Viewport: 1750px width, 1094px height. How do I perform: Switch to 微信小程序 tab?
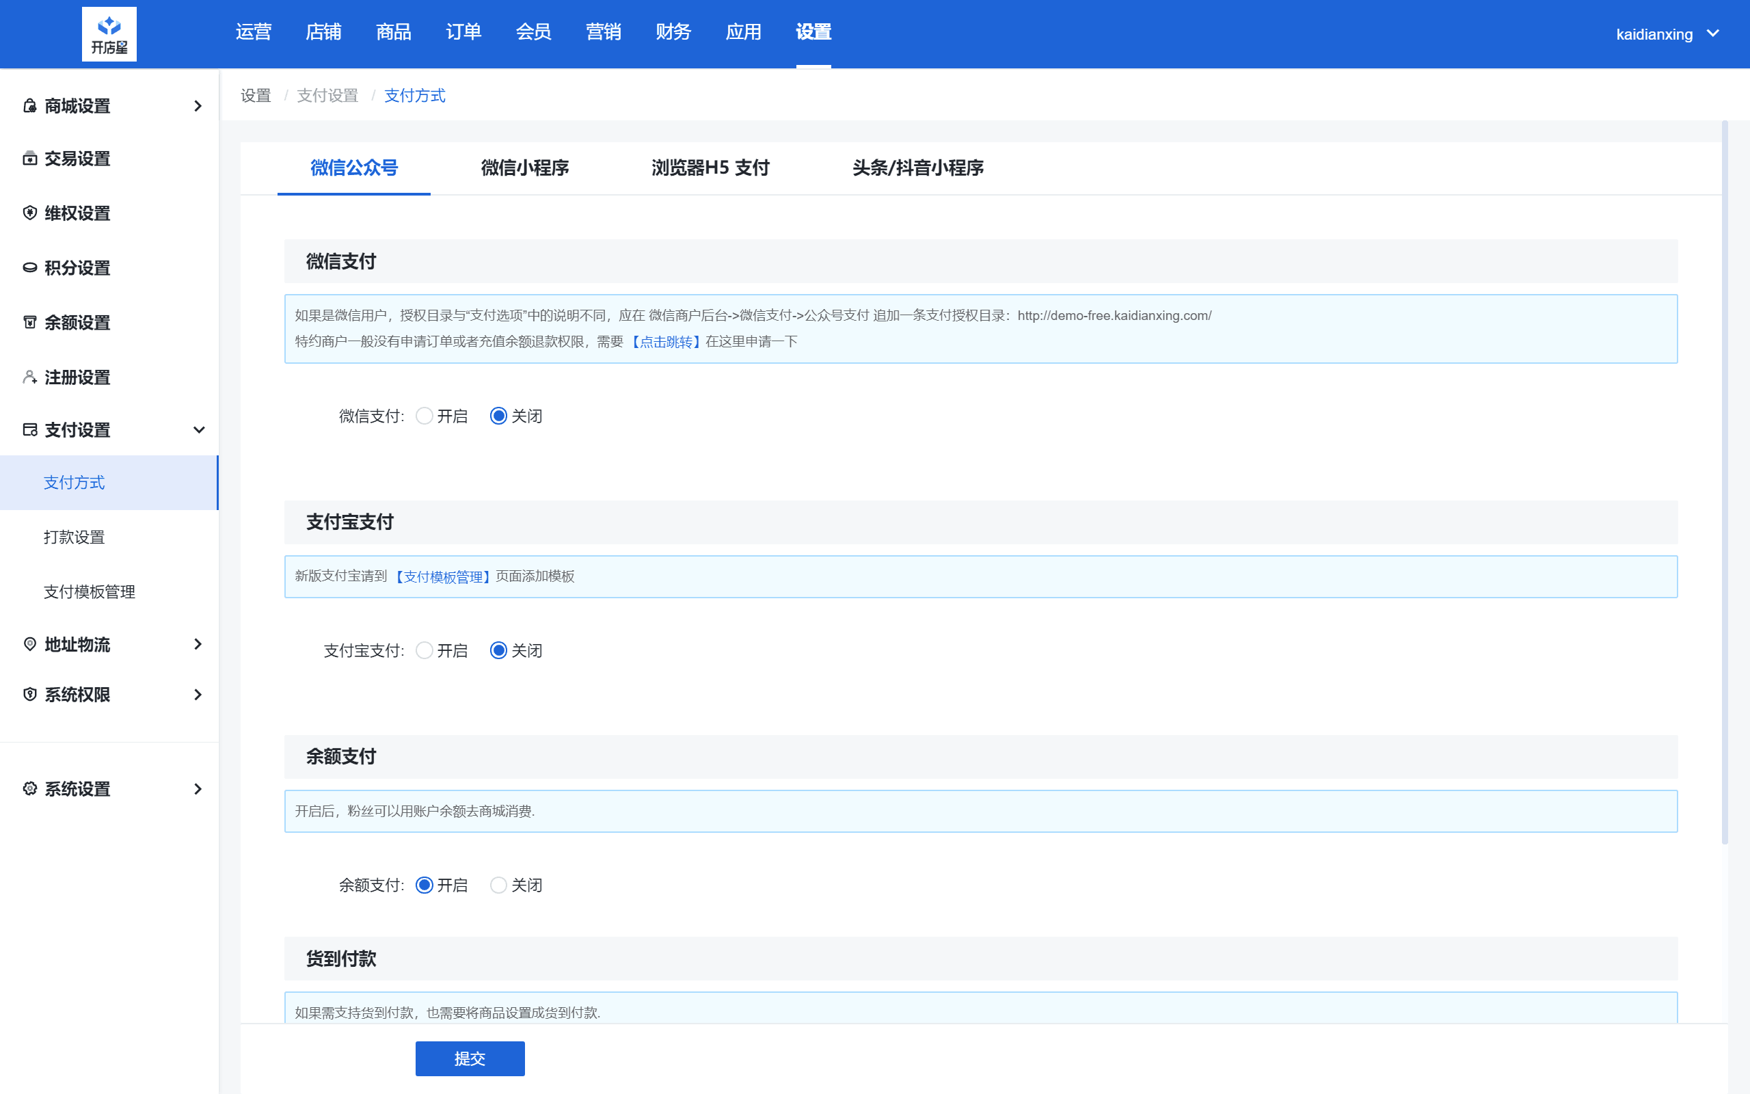coord(524,166)
